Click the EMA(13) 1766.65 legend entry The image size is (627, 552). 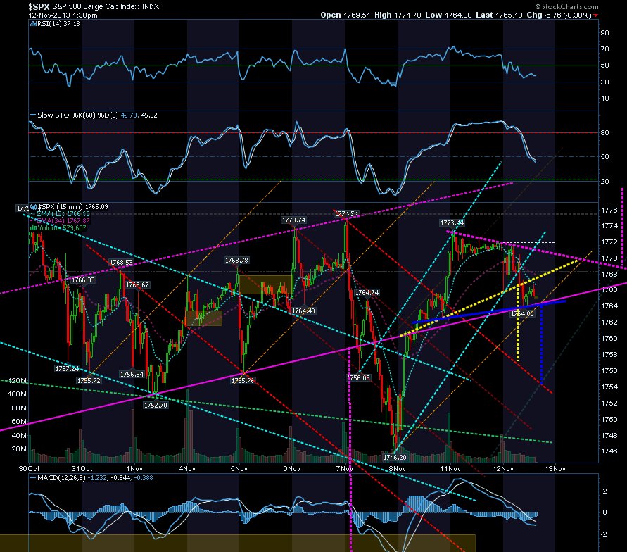[x=61, y=214]
